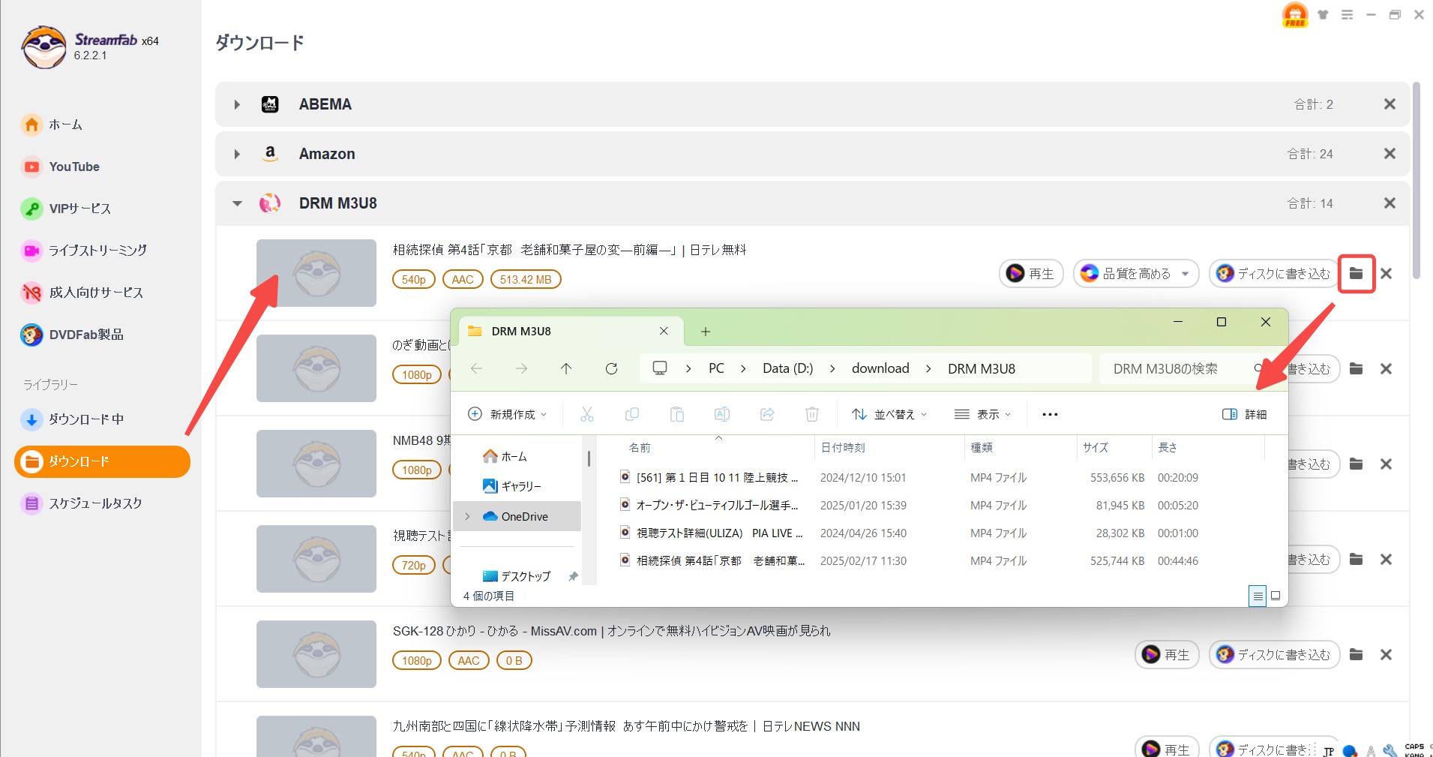
Task: Go to ダウンロード中 library item
Action: [73, 419]
